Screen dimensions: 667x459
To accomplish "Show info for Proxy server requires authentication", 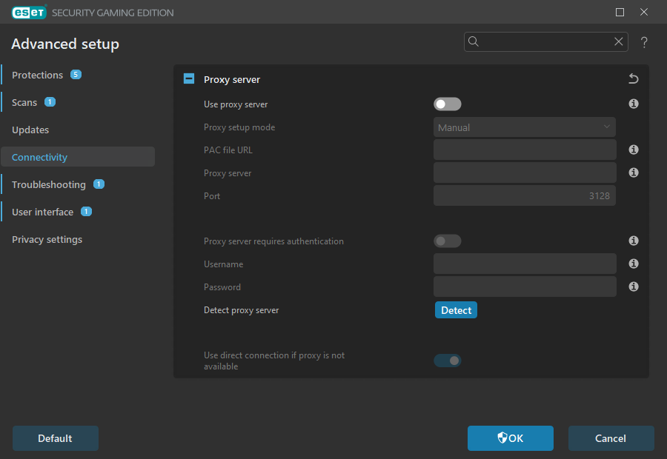I will (634, 241).
